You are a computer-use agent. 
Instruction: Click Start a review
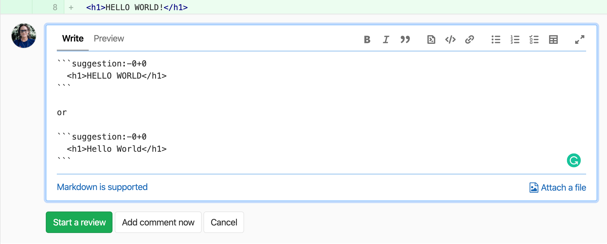[x=79, y=222]
